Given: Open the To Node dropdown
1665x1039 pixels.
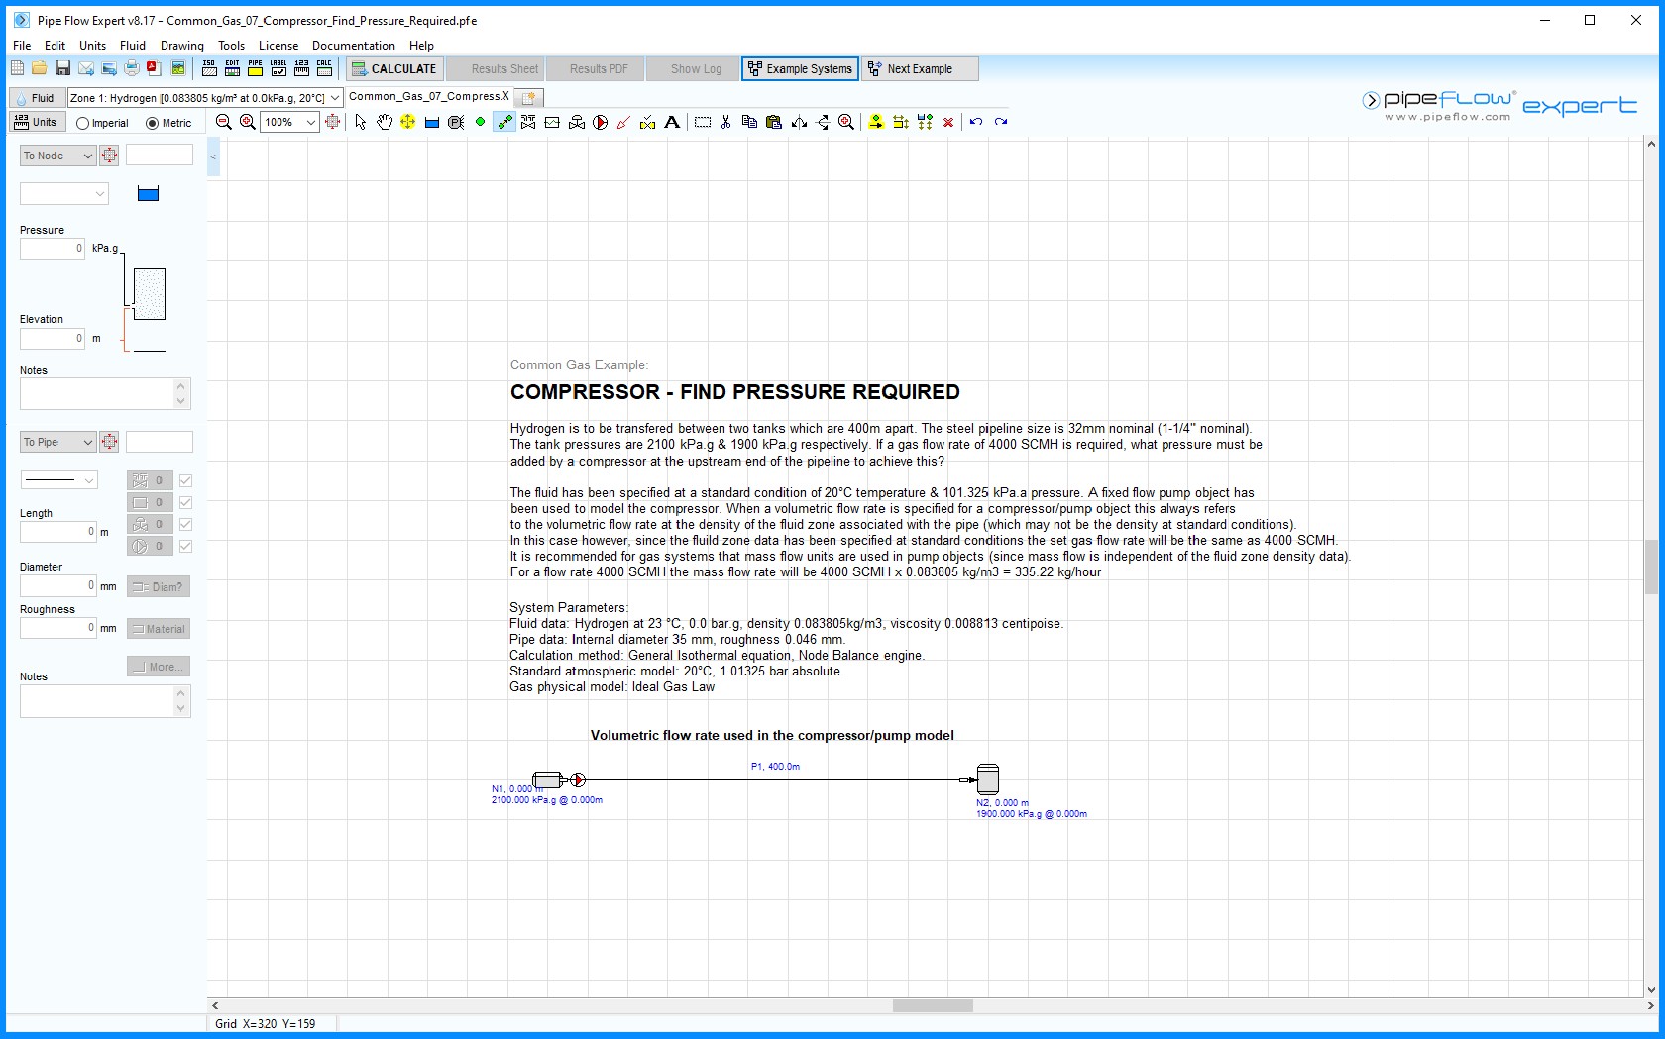Looking at the screenshot, I should (x=57, y=156).
